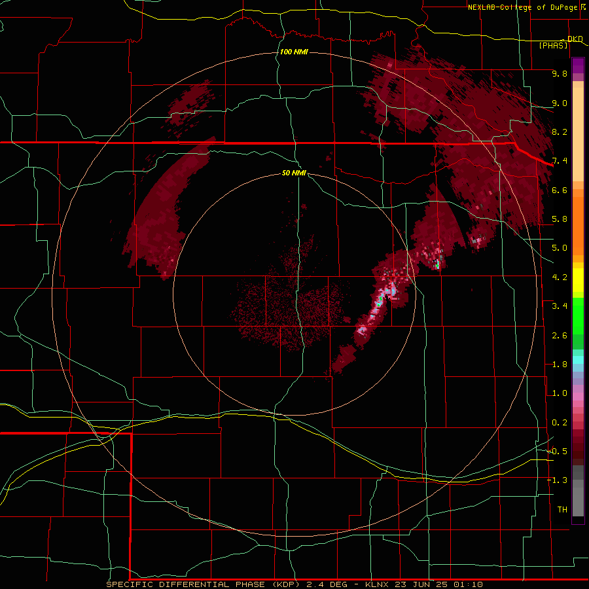This screenshot has width=589, height=589.
Task: Click the -0.5 value on the color scale
Action: 558,452
